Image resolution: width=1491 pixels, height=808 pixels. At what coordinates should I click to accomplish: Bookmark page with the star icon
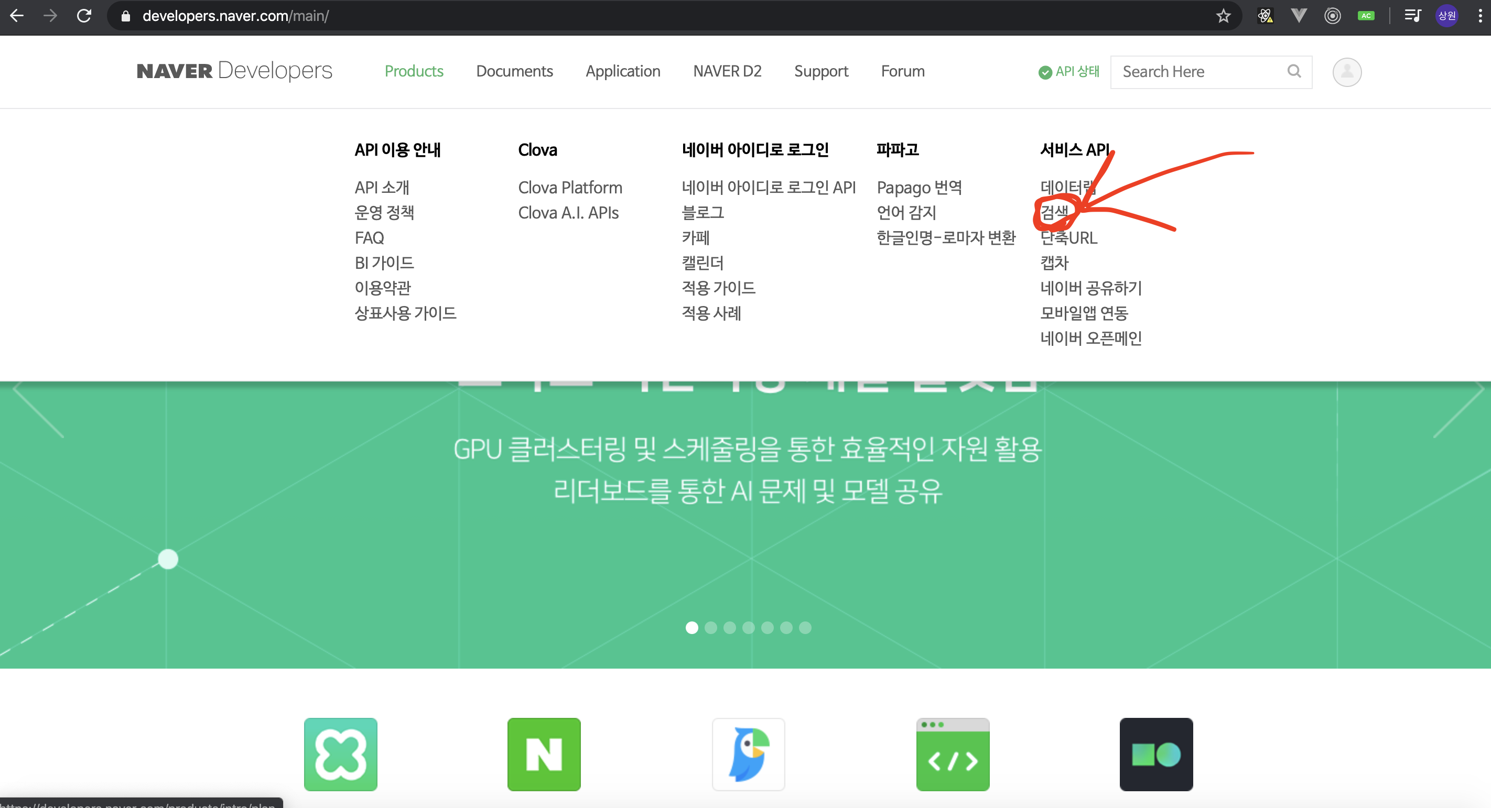pos(1223,16)
